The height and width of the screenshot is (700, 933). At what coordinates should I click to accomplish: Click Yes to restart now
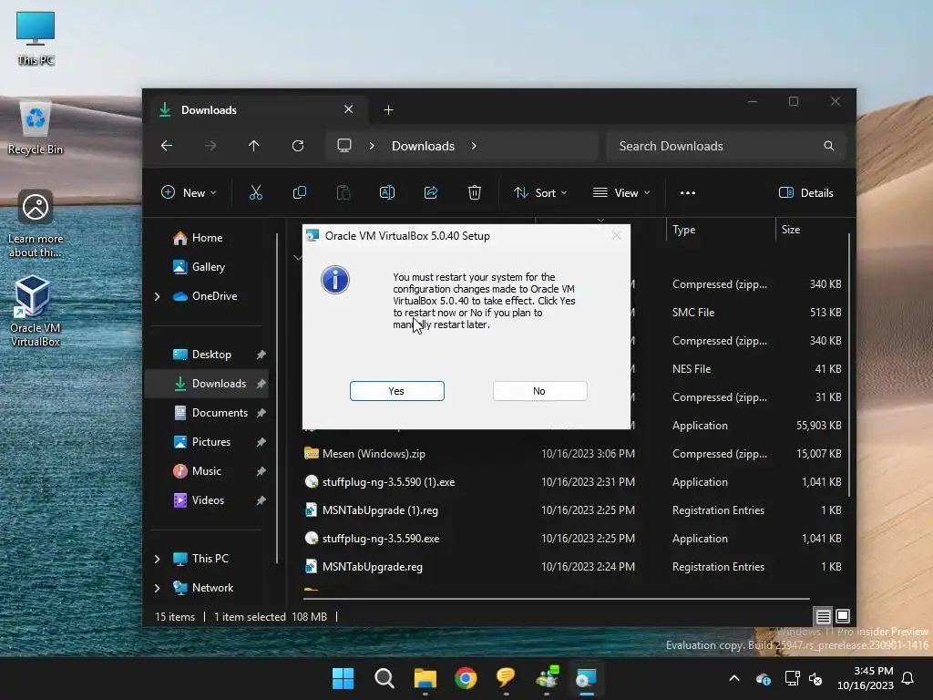(x=397, y=391)
